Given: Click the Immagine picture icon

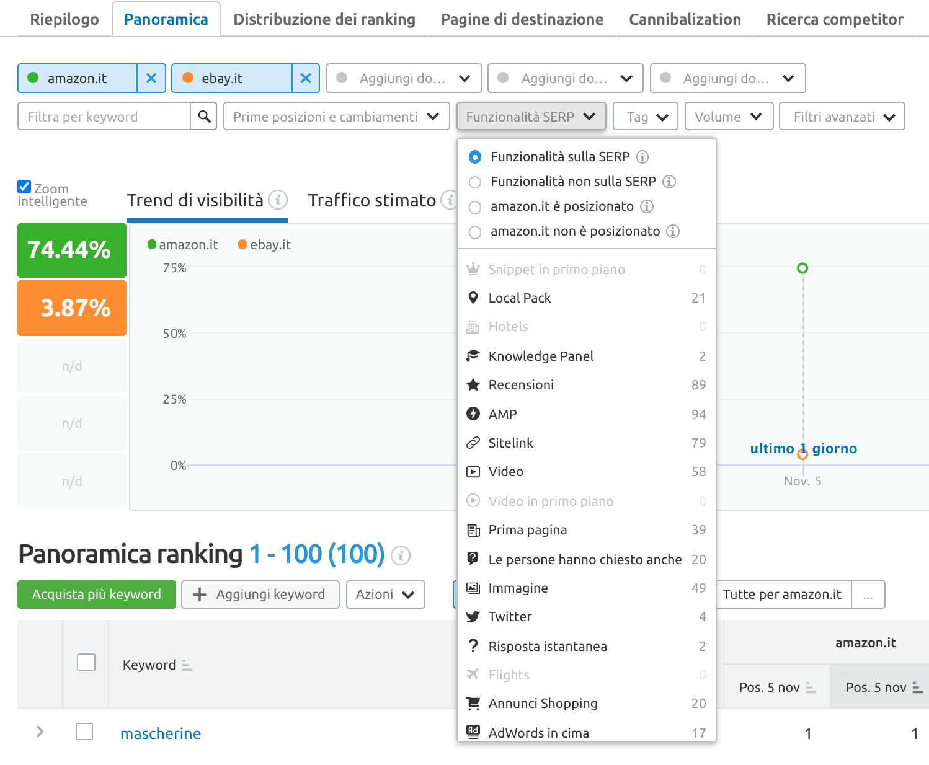Looking at the screenshot, I should pyautogui.click(x=473, y=588).
